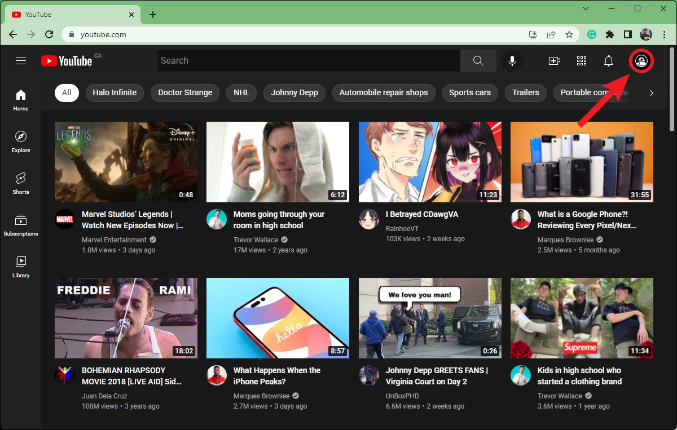
Task: Go to Shorts in the sidebar
Action: coord(21,183)
